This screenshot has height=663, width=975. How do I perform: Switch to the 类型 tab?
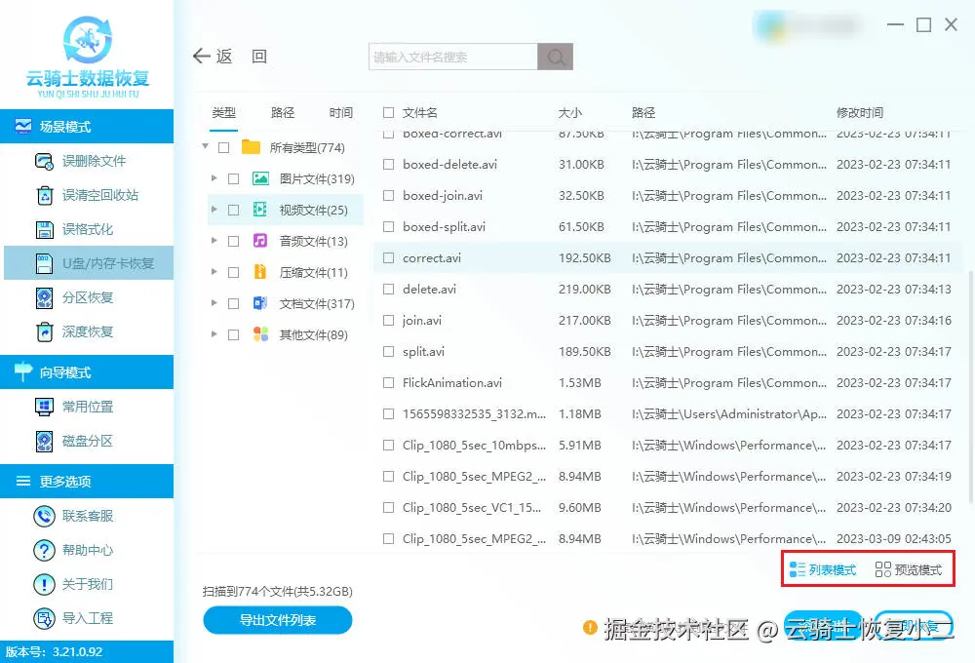click(x=224, y=112)
